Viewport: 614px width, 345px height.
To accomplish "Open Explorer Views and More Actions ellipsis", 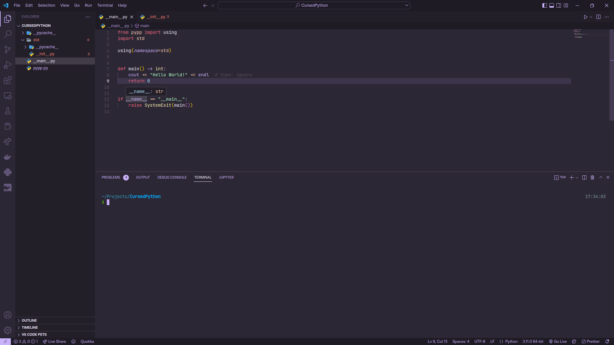I will [88, 17].
